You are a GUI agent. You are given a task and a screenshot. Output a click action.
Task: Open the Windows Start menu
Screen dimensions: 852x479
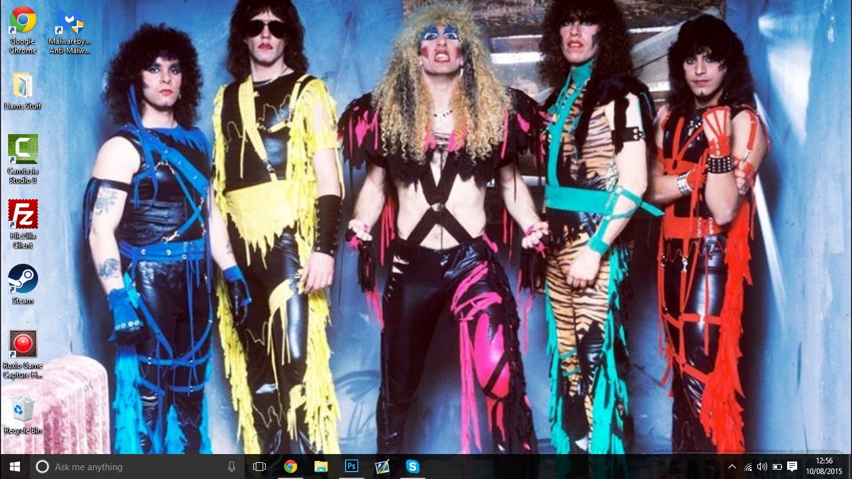[x=15, y=467]
